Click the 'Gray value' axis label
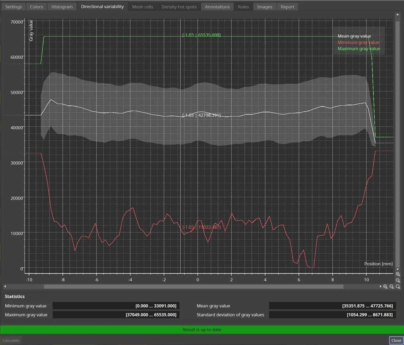This screenshot has height=345, width=404. pos(31,31)
